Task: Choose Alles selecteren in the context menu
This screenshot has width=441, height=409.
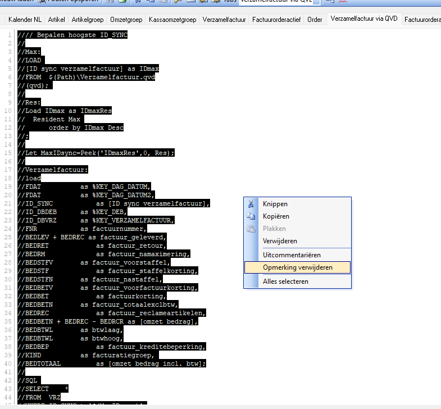Action: 298,281
